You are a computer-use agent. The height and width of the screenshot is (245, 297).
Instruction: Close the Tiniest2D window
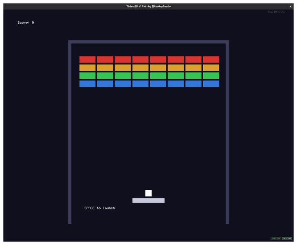pos(290,7)
